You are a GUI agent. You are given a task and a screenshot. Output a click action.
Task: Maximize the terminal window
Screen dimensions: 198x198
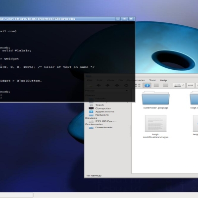click(x=124, y=19)
